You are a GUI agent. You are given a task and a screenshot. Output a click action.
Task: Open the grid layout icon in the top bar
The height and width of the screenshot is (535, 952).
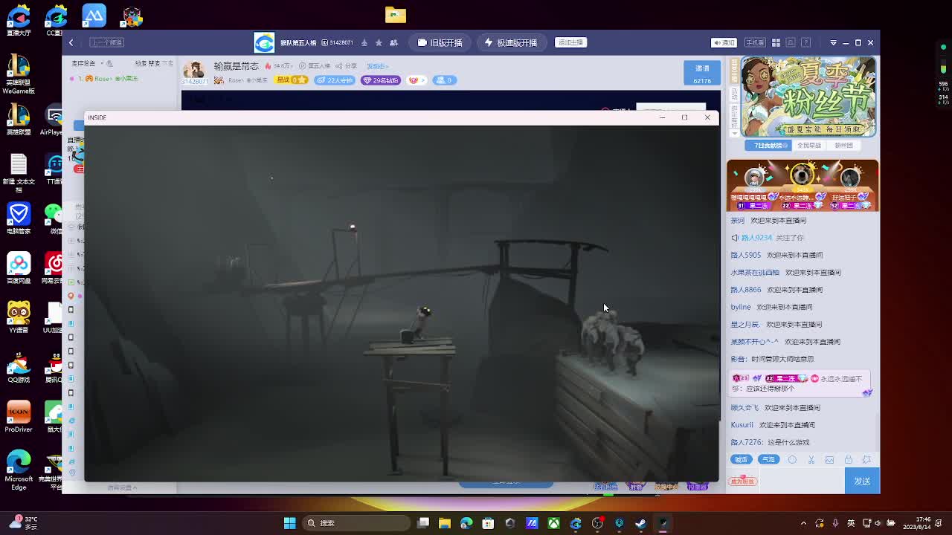pyautogui.click(x=776, y=42)
